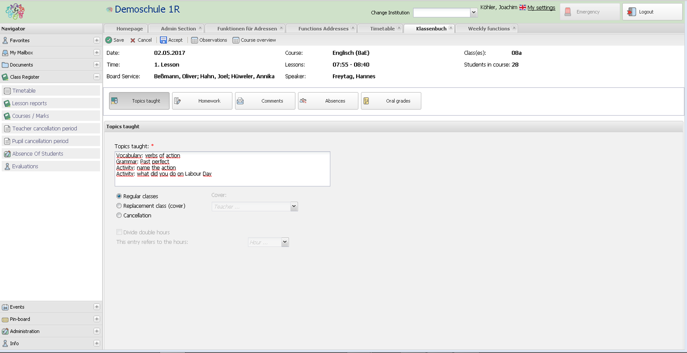Open the Change Institution dropdown

click(x=474, y=13)
